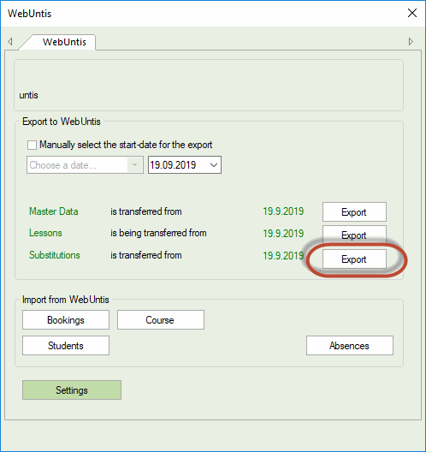426x452 pixels.
Task: Click 'is being transferred from' text
Action: pos(158,233)
